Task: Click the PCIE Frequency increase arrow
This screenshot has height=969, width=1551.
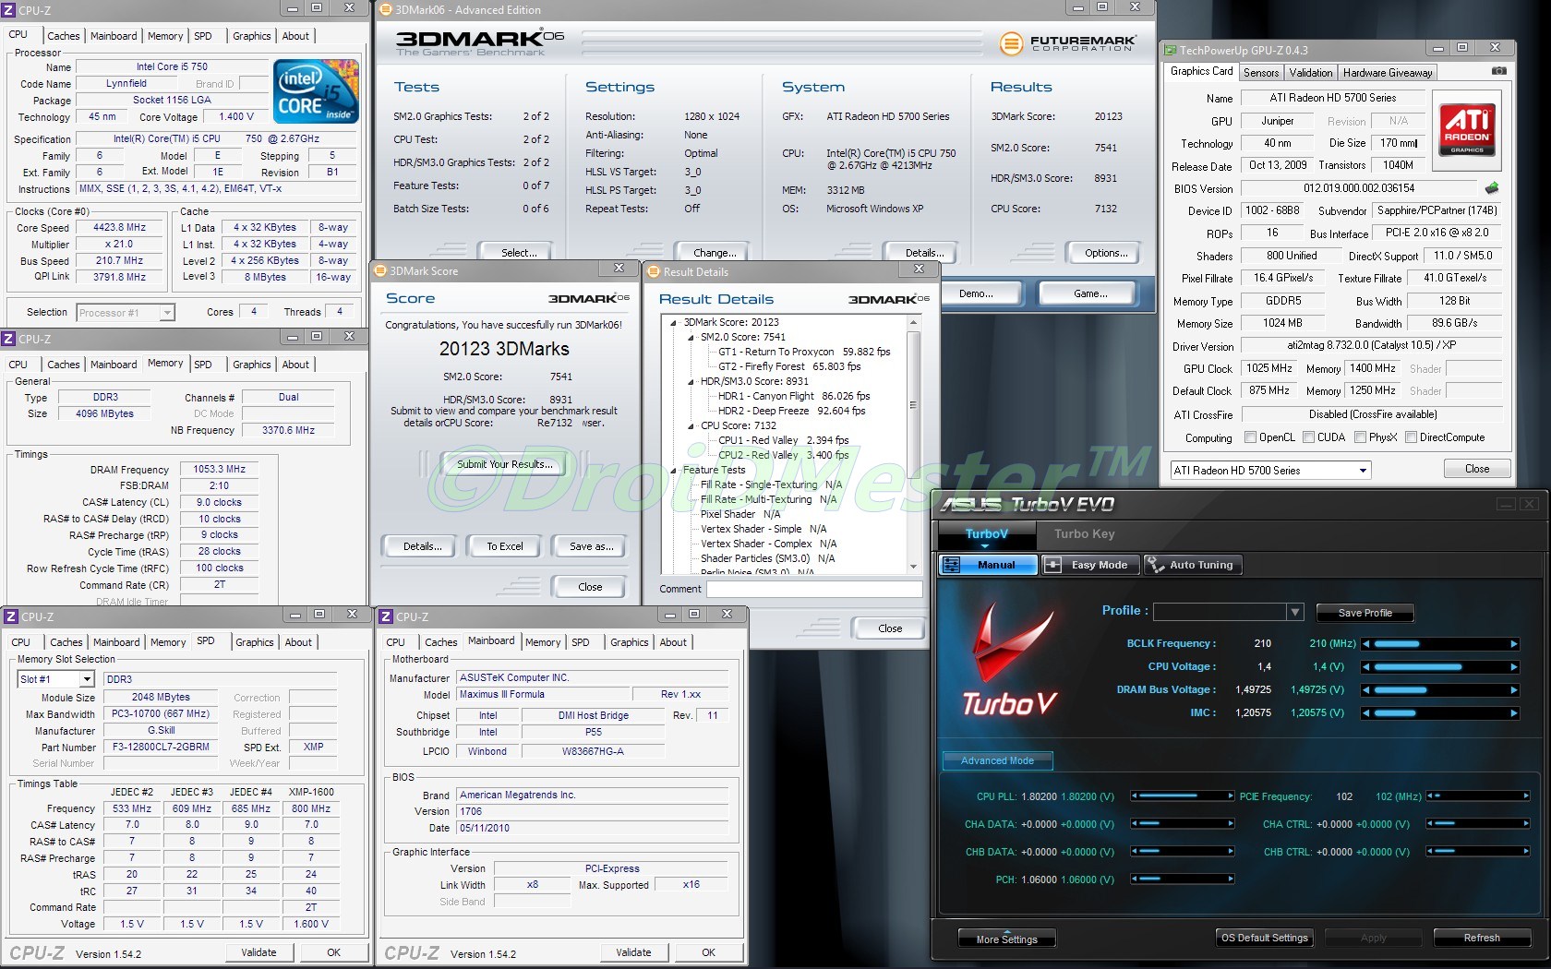Action: click(1525, 796)
